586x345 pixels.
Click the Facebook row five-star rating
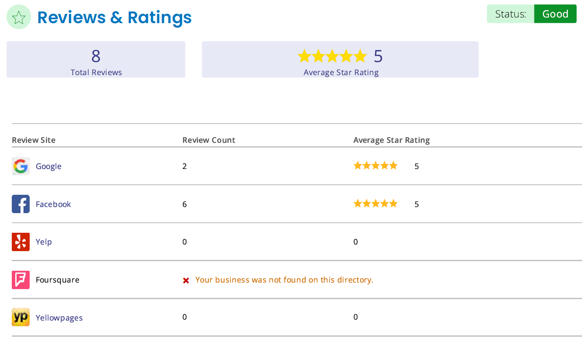(376, 204)
